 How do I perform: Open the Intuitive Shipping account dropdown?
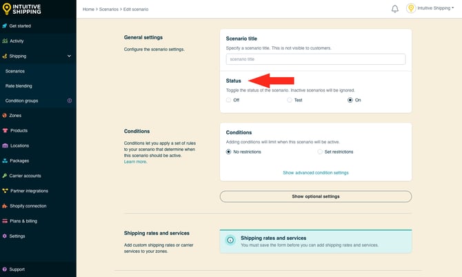pyautogui.click(x=440, y=9)
